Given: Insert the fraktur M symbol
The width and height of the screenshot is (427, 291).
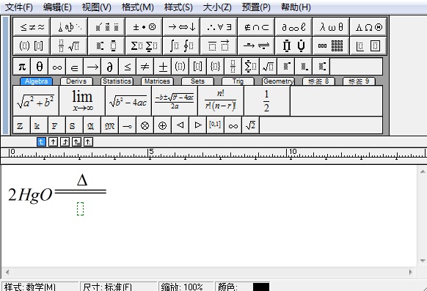Looking at the screenshot, I should tap(109, 125).
